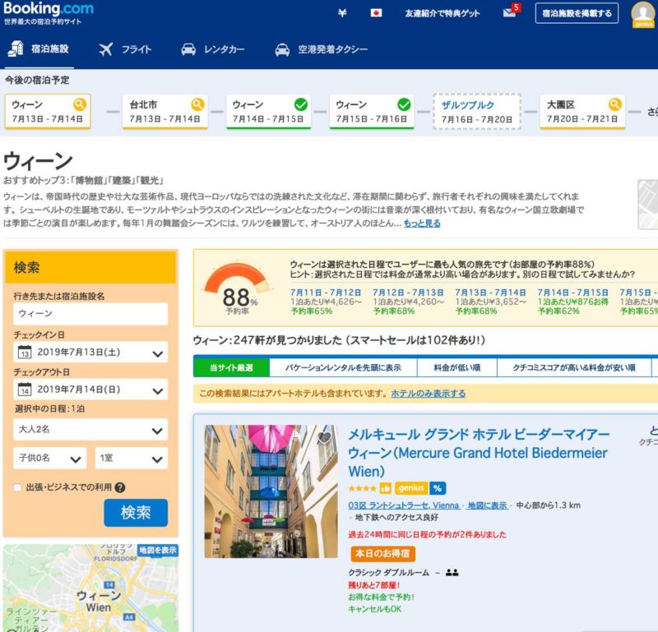
Task: Open the 大園区 7月20日 - 7月21日 trip card
Action: tap(582, 111)
